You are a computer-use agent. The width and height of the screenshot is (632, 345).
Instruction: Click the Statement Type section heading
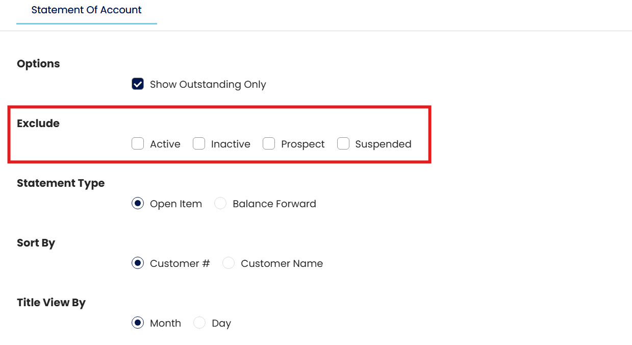click(61, 183)
